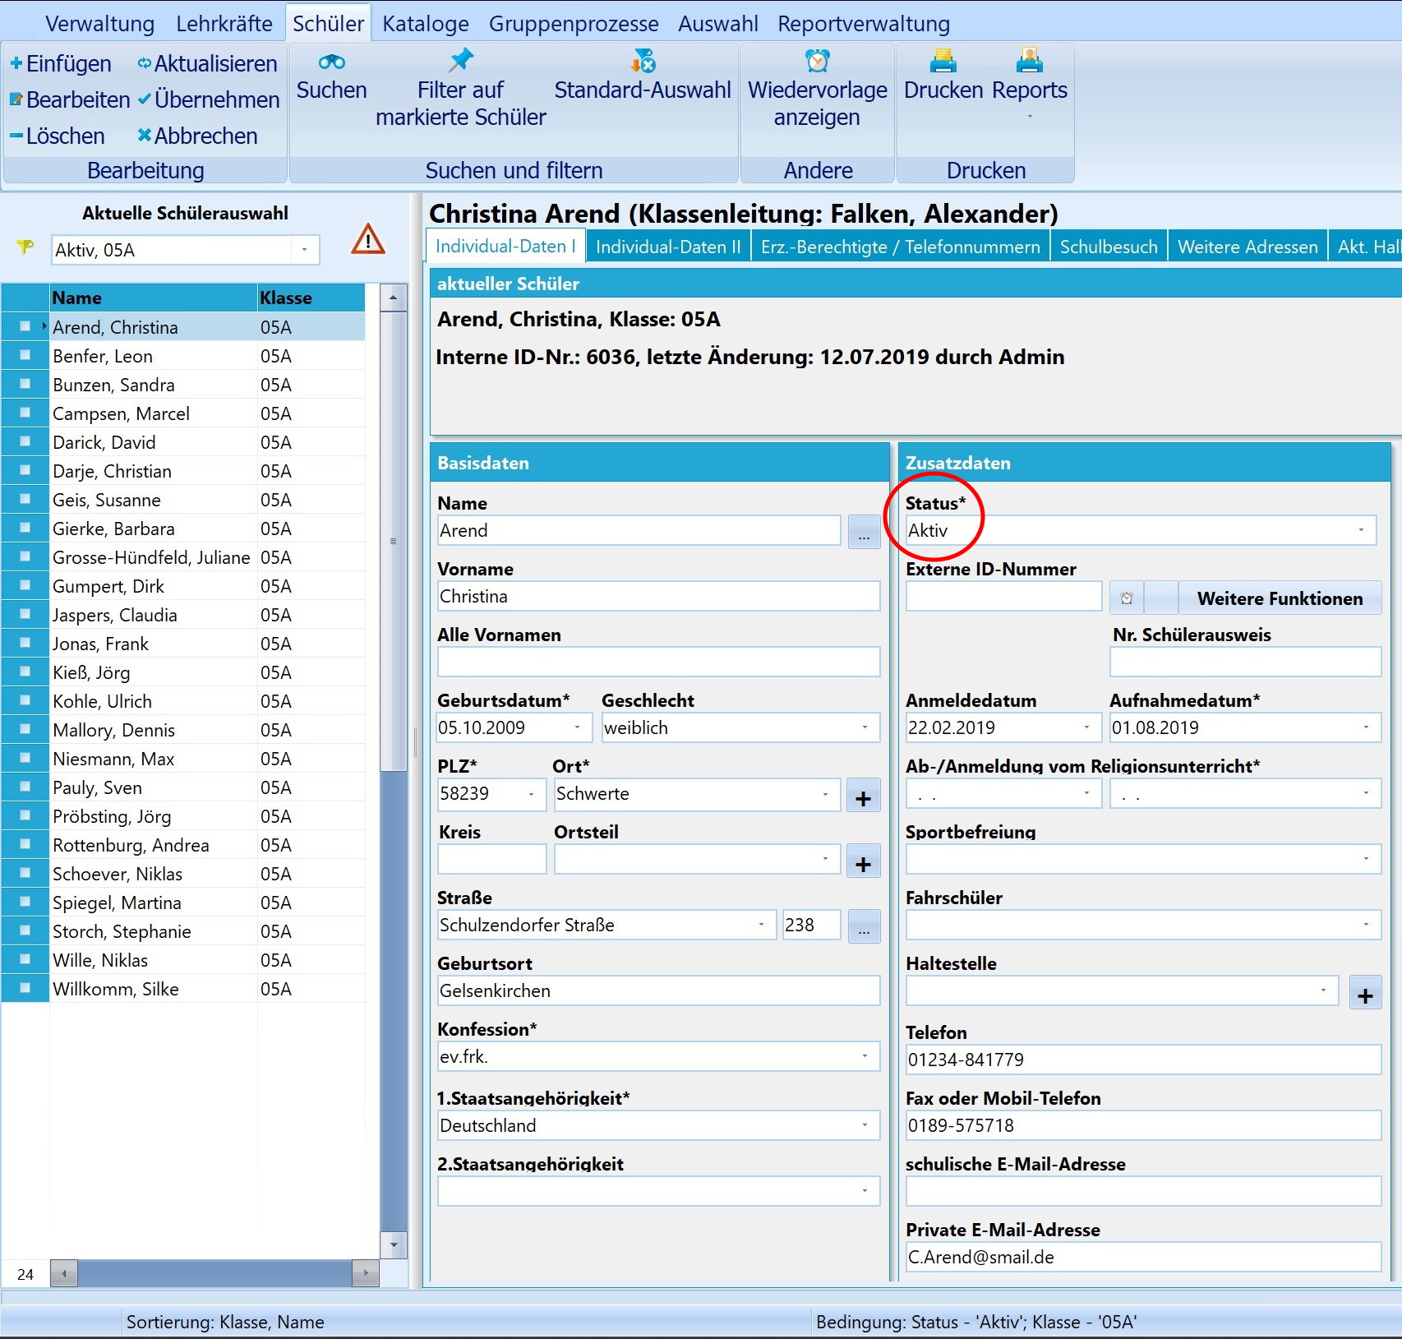Expand the Status dropdown showing Aktiv
Image resolution: width=1402 pixels, height=1339 pixels.
pos(1361,530)
